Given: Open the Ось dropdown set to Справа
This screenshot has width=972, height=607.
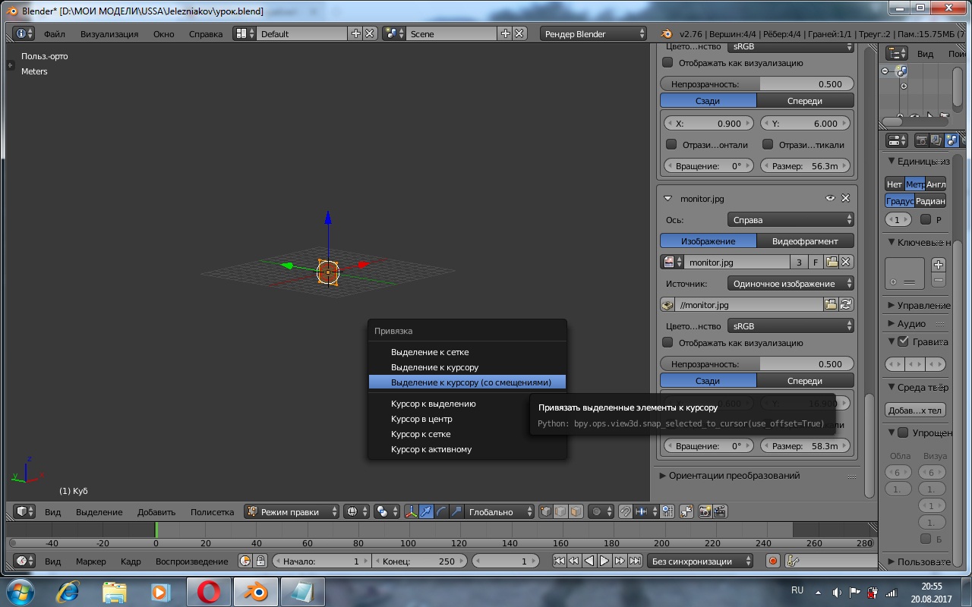Looking at the screenshot, I should [791, 220].
